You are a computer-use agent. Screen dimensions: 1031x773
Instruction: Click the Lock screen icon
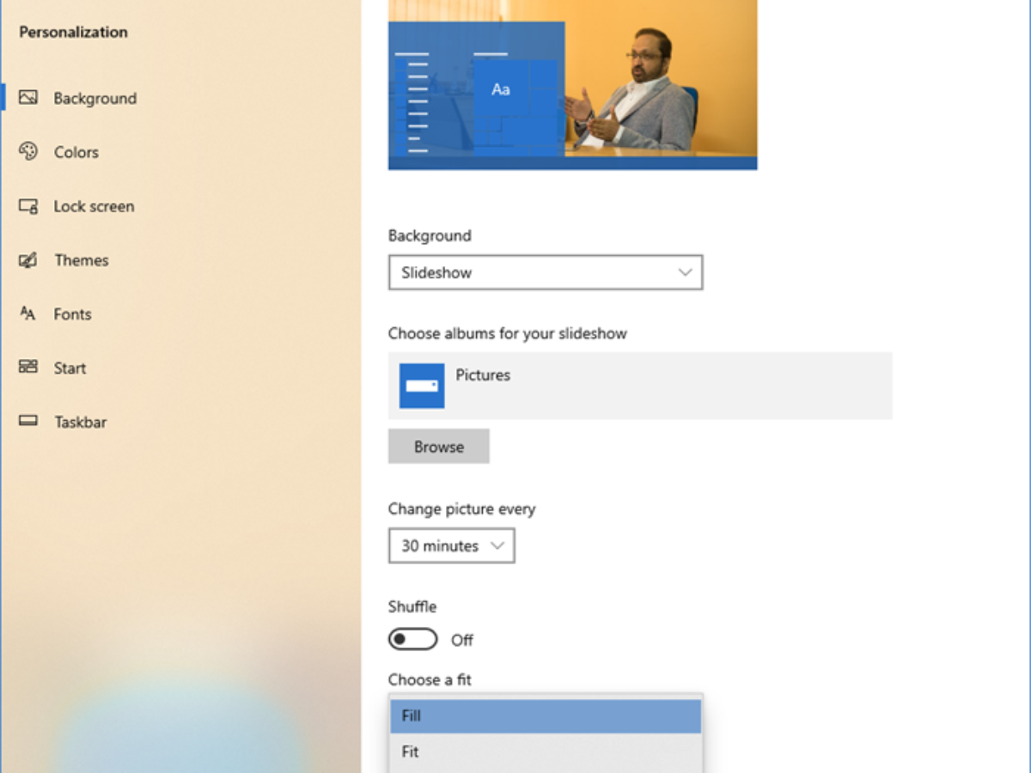click(28, 206)
